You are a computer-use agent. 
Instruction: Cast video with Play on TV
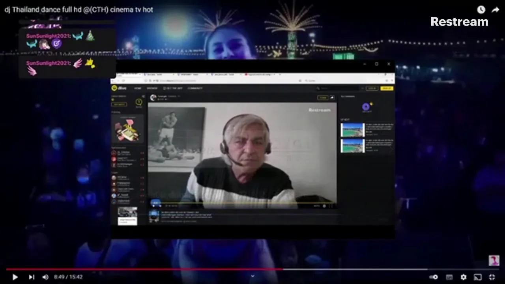478,277
